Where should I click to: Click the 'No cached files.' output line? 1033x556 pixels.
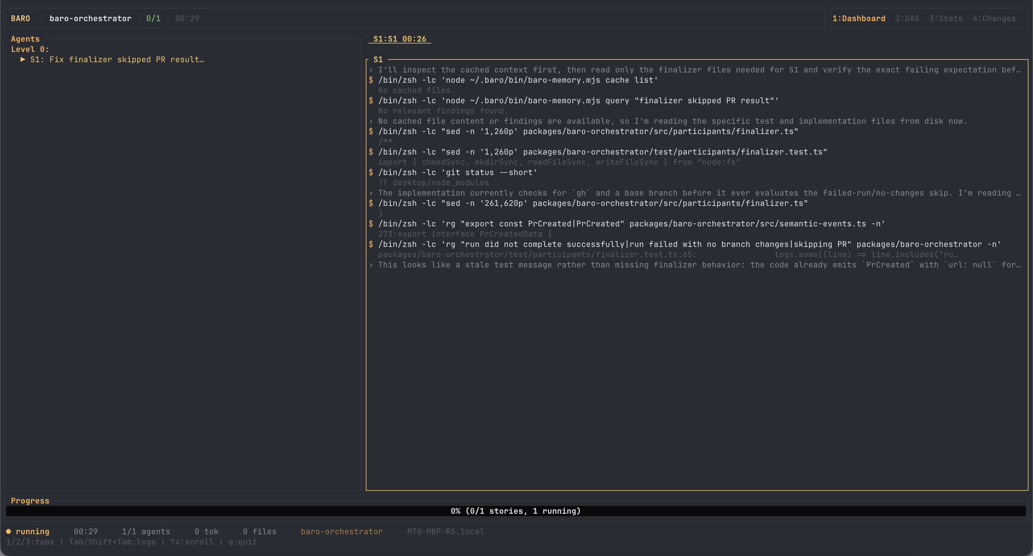(x=417, y=91)
